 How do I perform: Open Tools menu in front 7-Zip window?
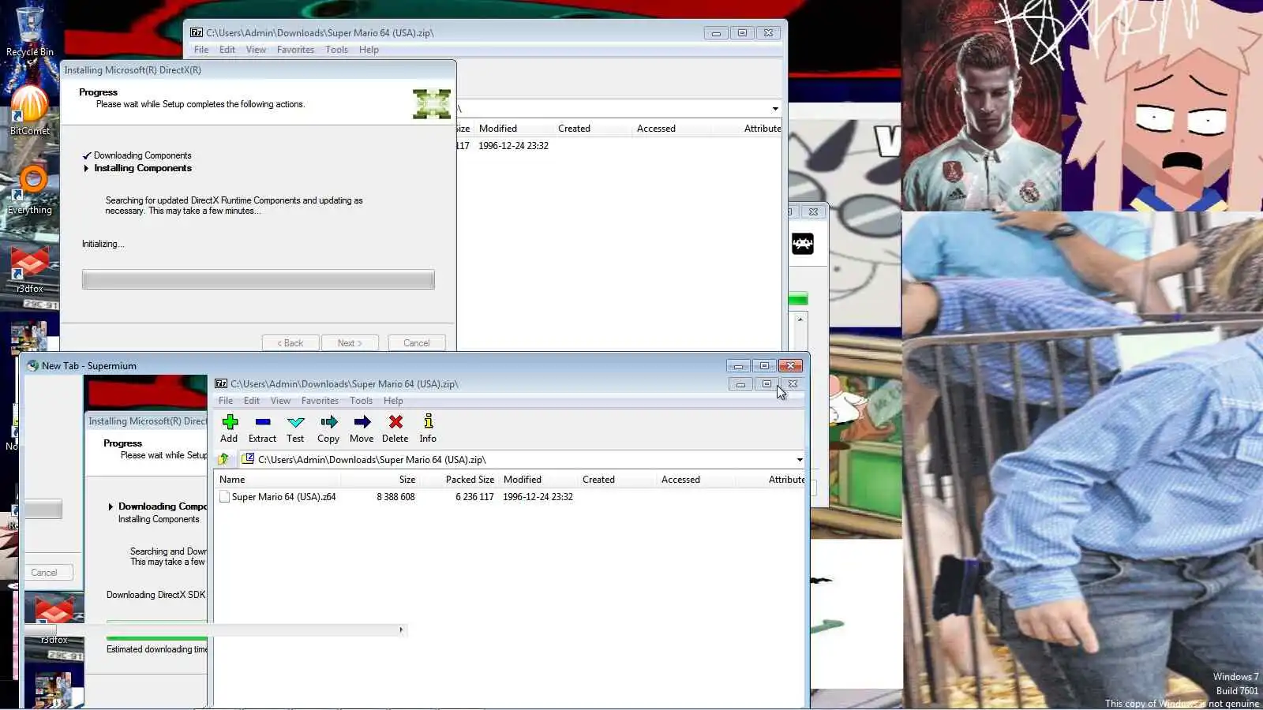click(361, 401)
